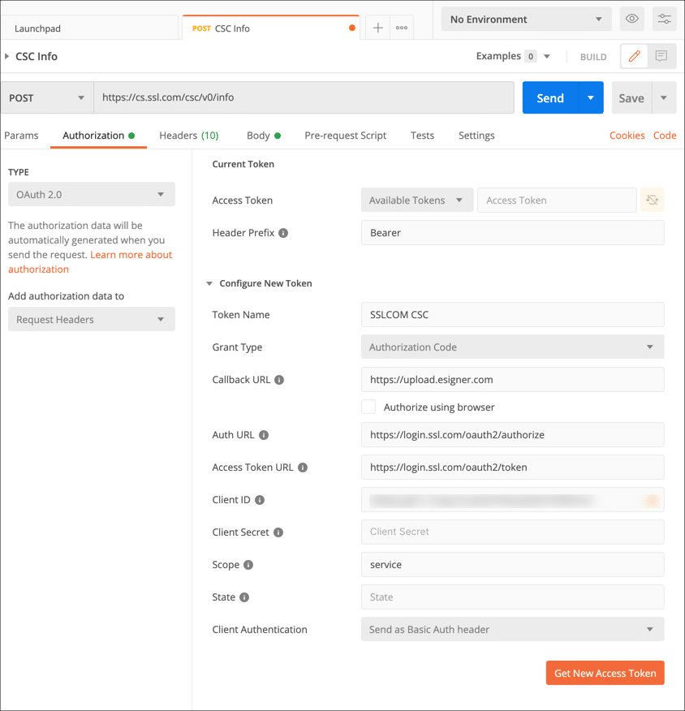Open the Pre-request Script tab
The height and width of the screenshot is (711, 685).
(x=345, y=136)
